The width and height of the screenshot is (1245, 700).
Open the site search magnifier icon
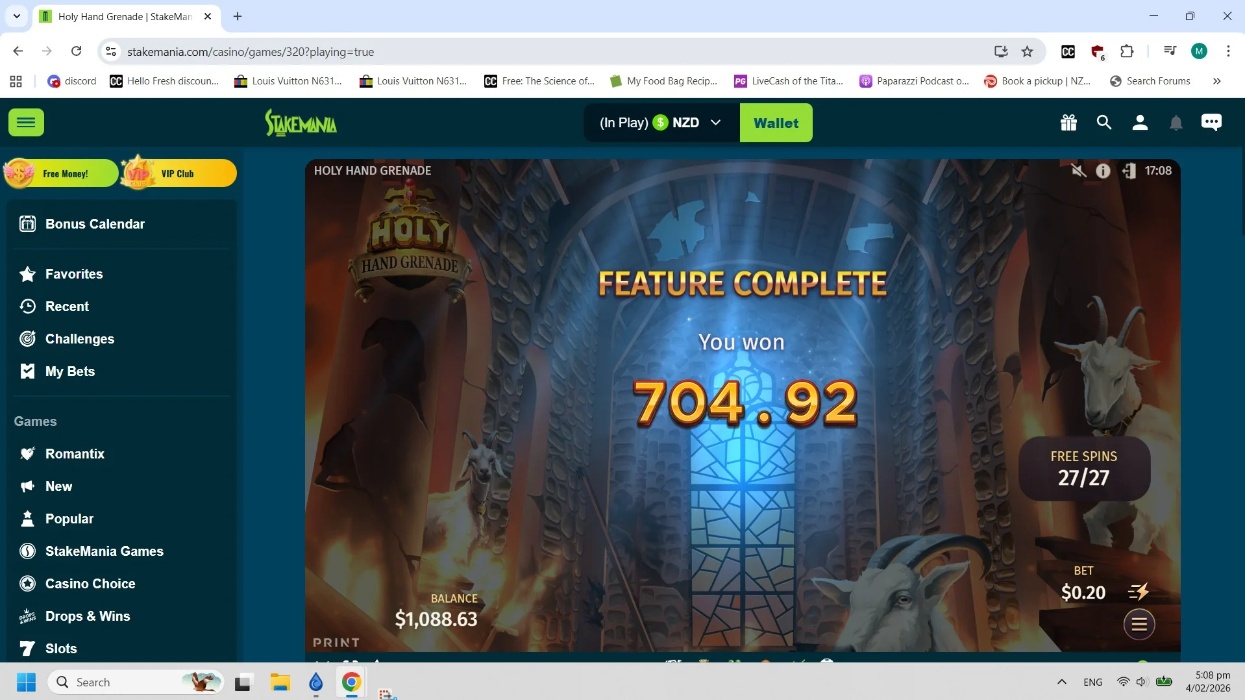click(x=1104, y=123)
